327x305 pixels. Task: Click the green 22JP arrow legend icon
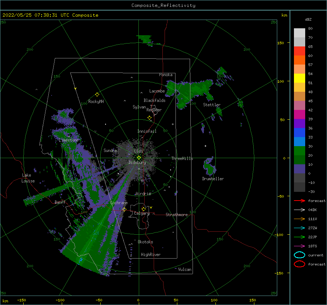point(299,237)
